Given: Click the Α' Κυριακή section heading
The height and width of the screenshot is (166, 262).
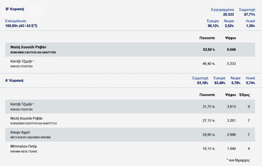Looking at the screenshot, I should point(14,80).
